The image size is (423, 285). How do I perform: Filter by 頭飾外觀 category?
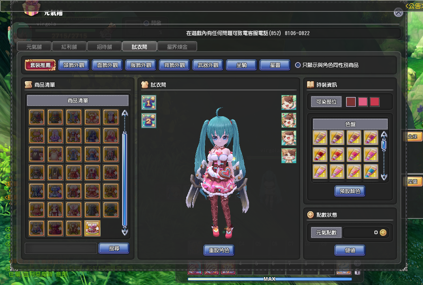click(74, 65)
